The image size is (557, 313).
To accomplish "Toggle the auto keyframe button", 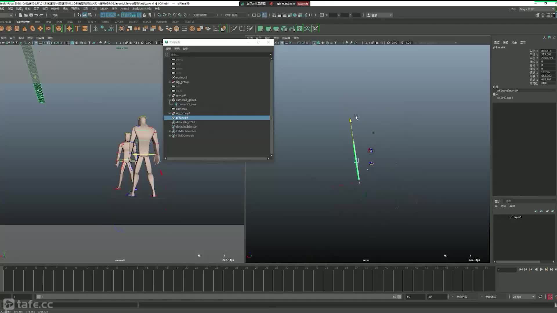I will pyautogui.click(x=550, y=297).
